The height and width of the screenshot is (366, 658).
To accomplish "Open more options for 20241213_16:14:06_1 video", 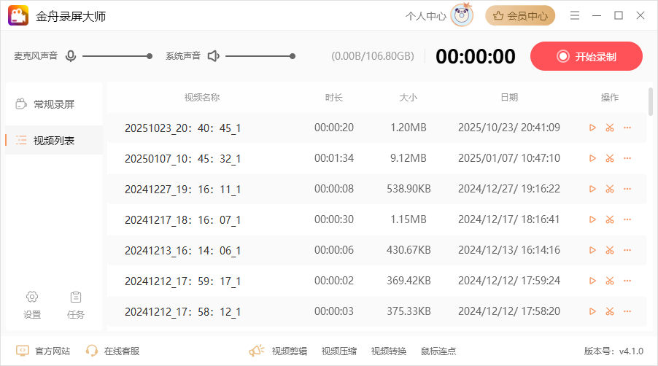I will (x=627, y=250).
